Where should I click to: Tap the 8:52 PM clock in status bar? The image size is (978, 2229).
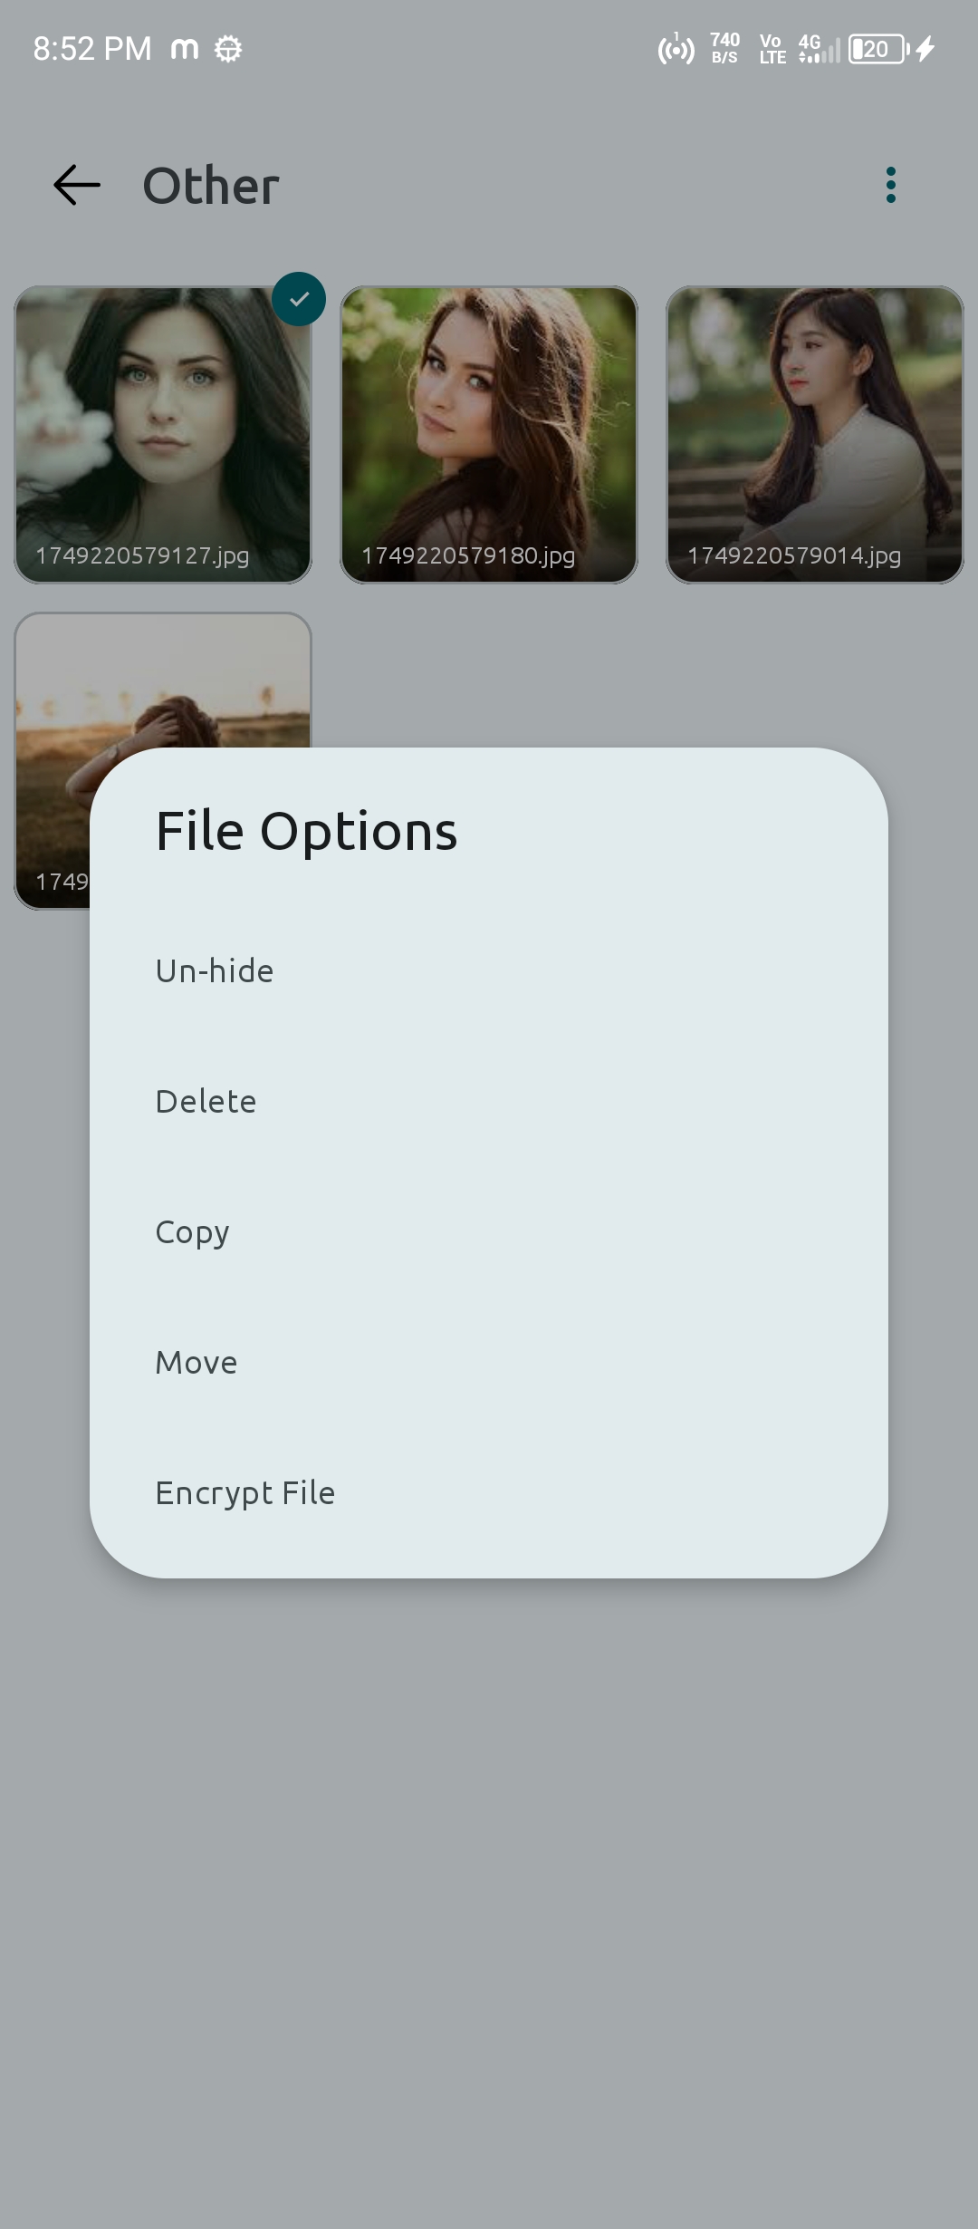point(91,48)
